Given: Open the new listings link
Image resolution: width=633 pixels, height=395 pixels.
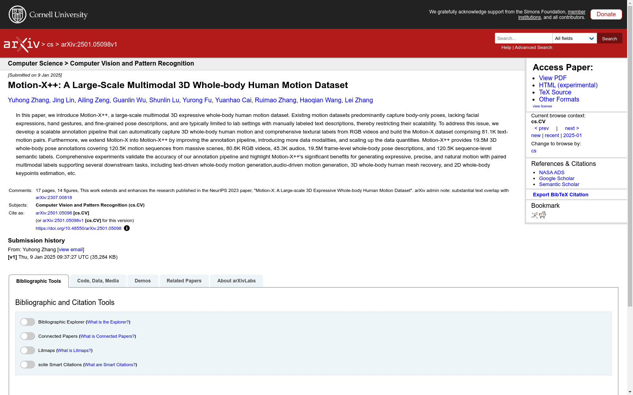Looking at the screenshot, I should coord(536,135).
